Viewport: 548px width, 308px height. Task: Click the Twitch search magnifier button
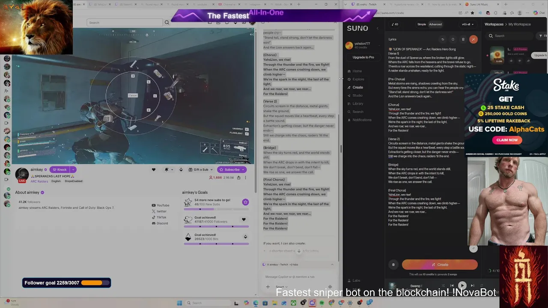(x=167, y=23)
